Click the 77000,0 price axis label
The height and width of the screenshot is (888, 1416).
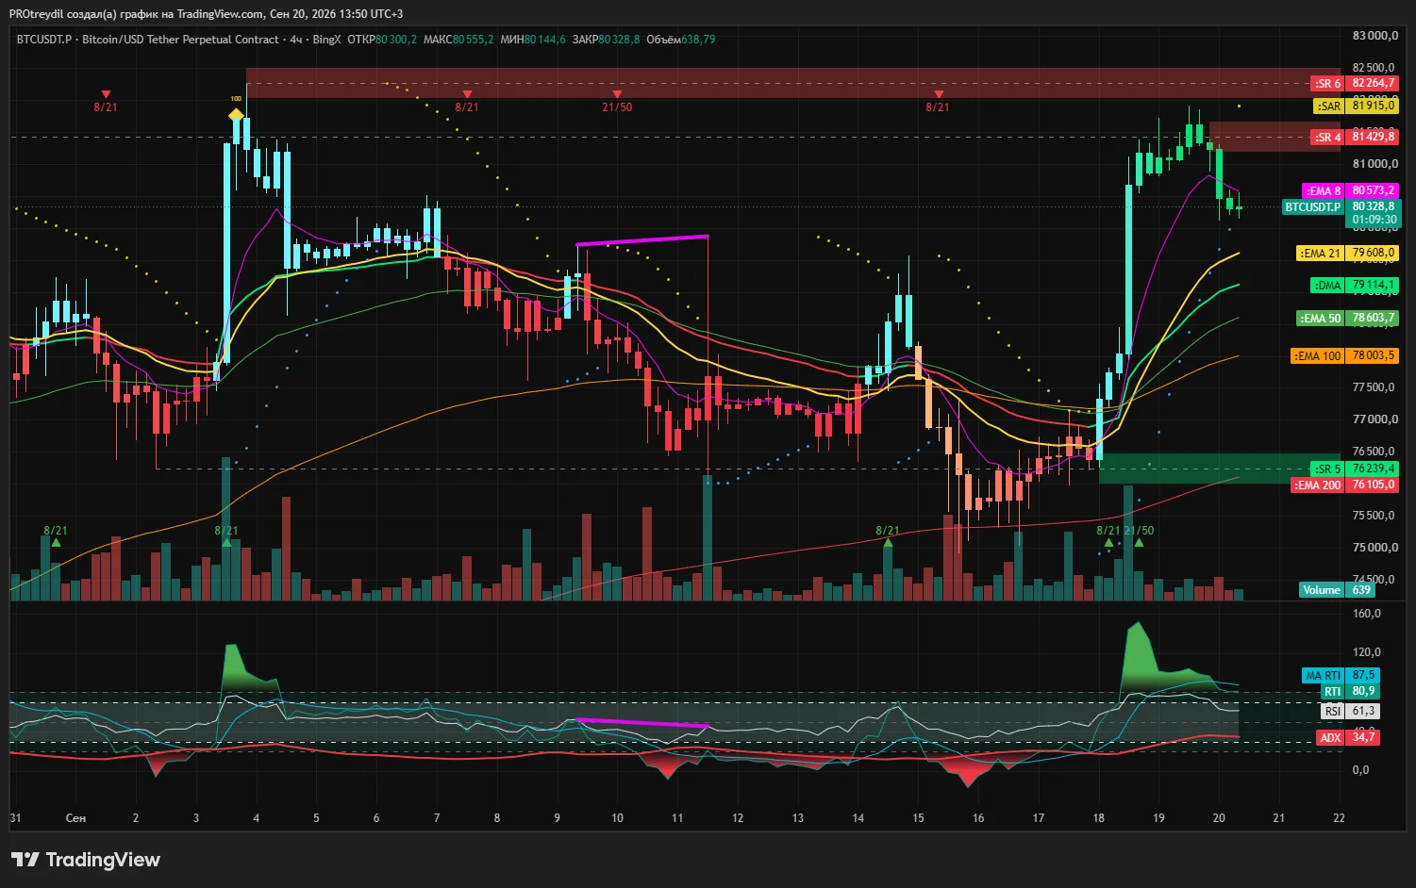click(x=1374, y=419)
